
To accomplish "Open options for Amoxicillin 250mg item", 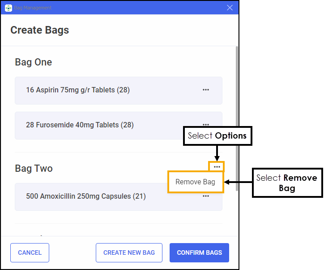I will (x=206, y=196).
